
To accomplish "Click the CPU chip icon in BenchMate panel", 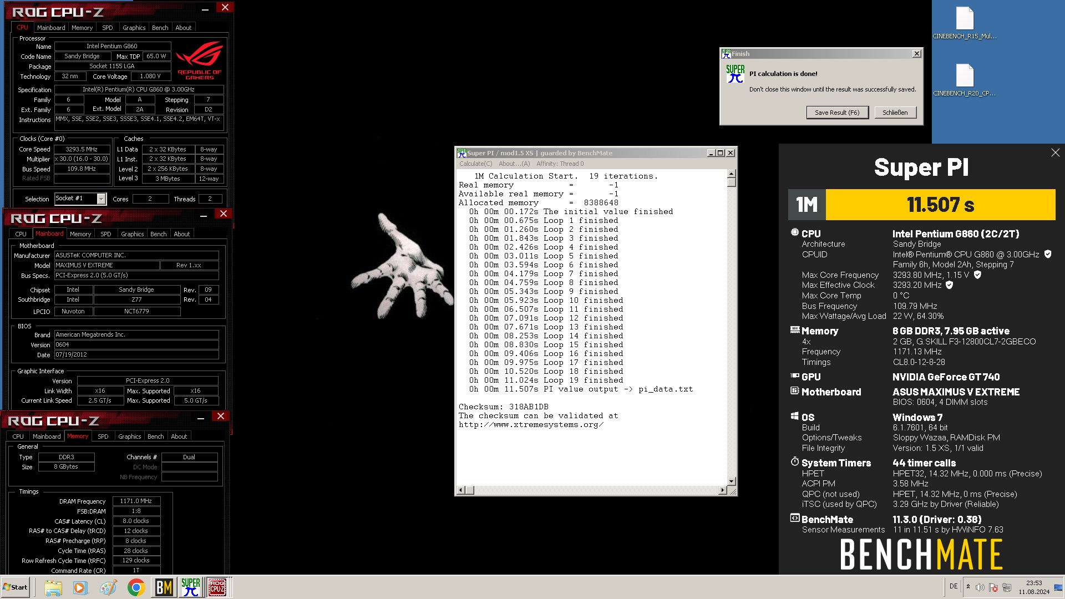I will click(794, 233).
